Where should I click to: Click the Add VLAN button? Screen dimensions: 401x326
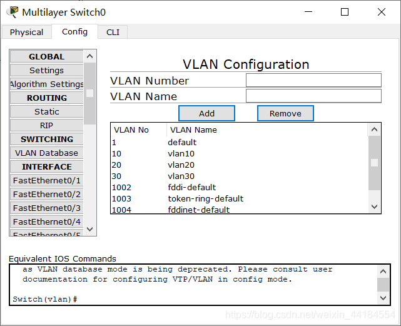point(206,113)
